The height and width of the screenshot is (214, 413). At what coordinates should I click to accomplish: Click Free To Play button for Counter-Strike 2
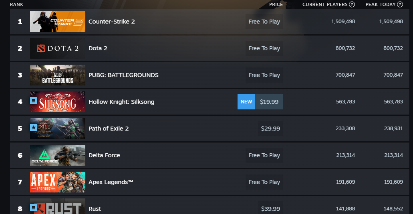[264, 22]
